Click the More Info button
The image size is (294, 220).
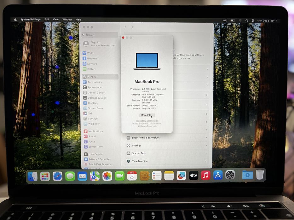pyautogui.click(x=147, y=115)
